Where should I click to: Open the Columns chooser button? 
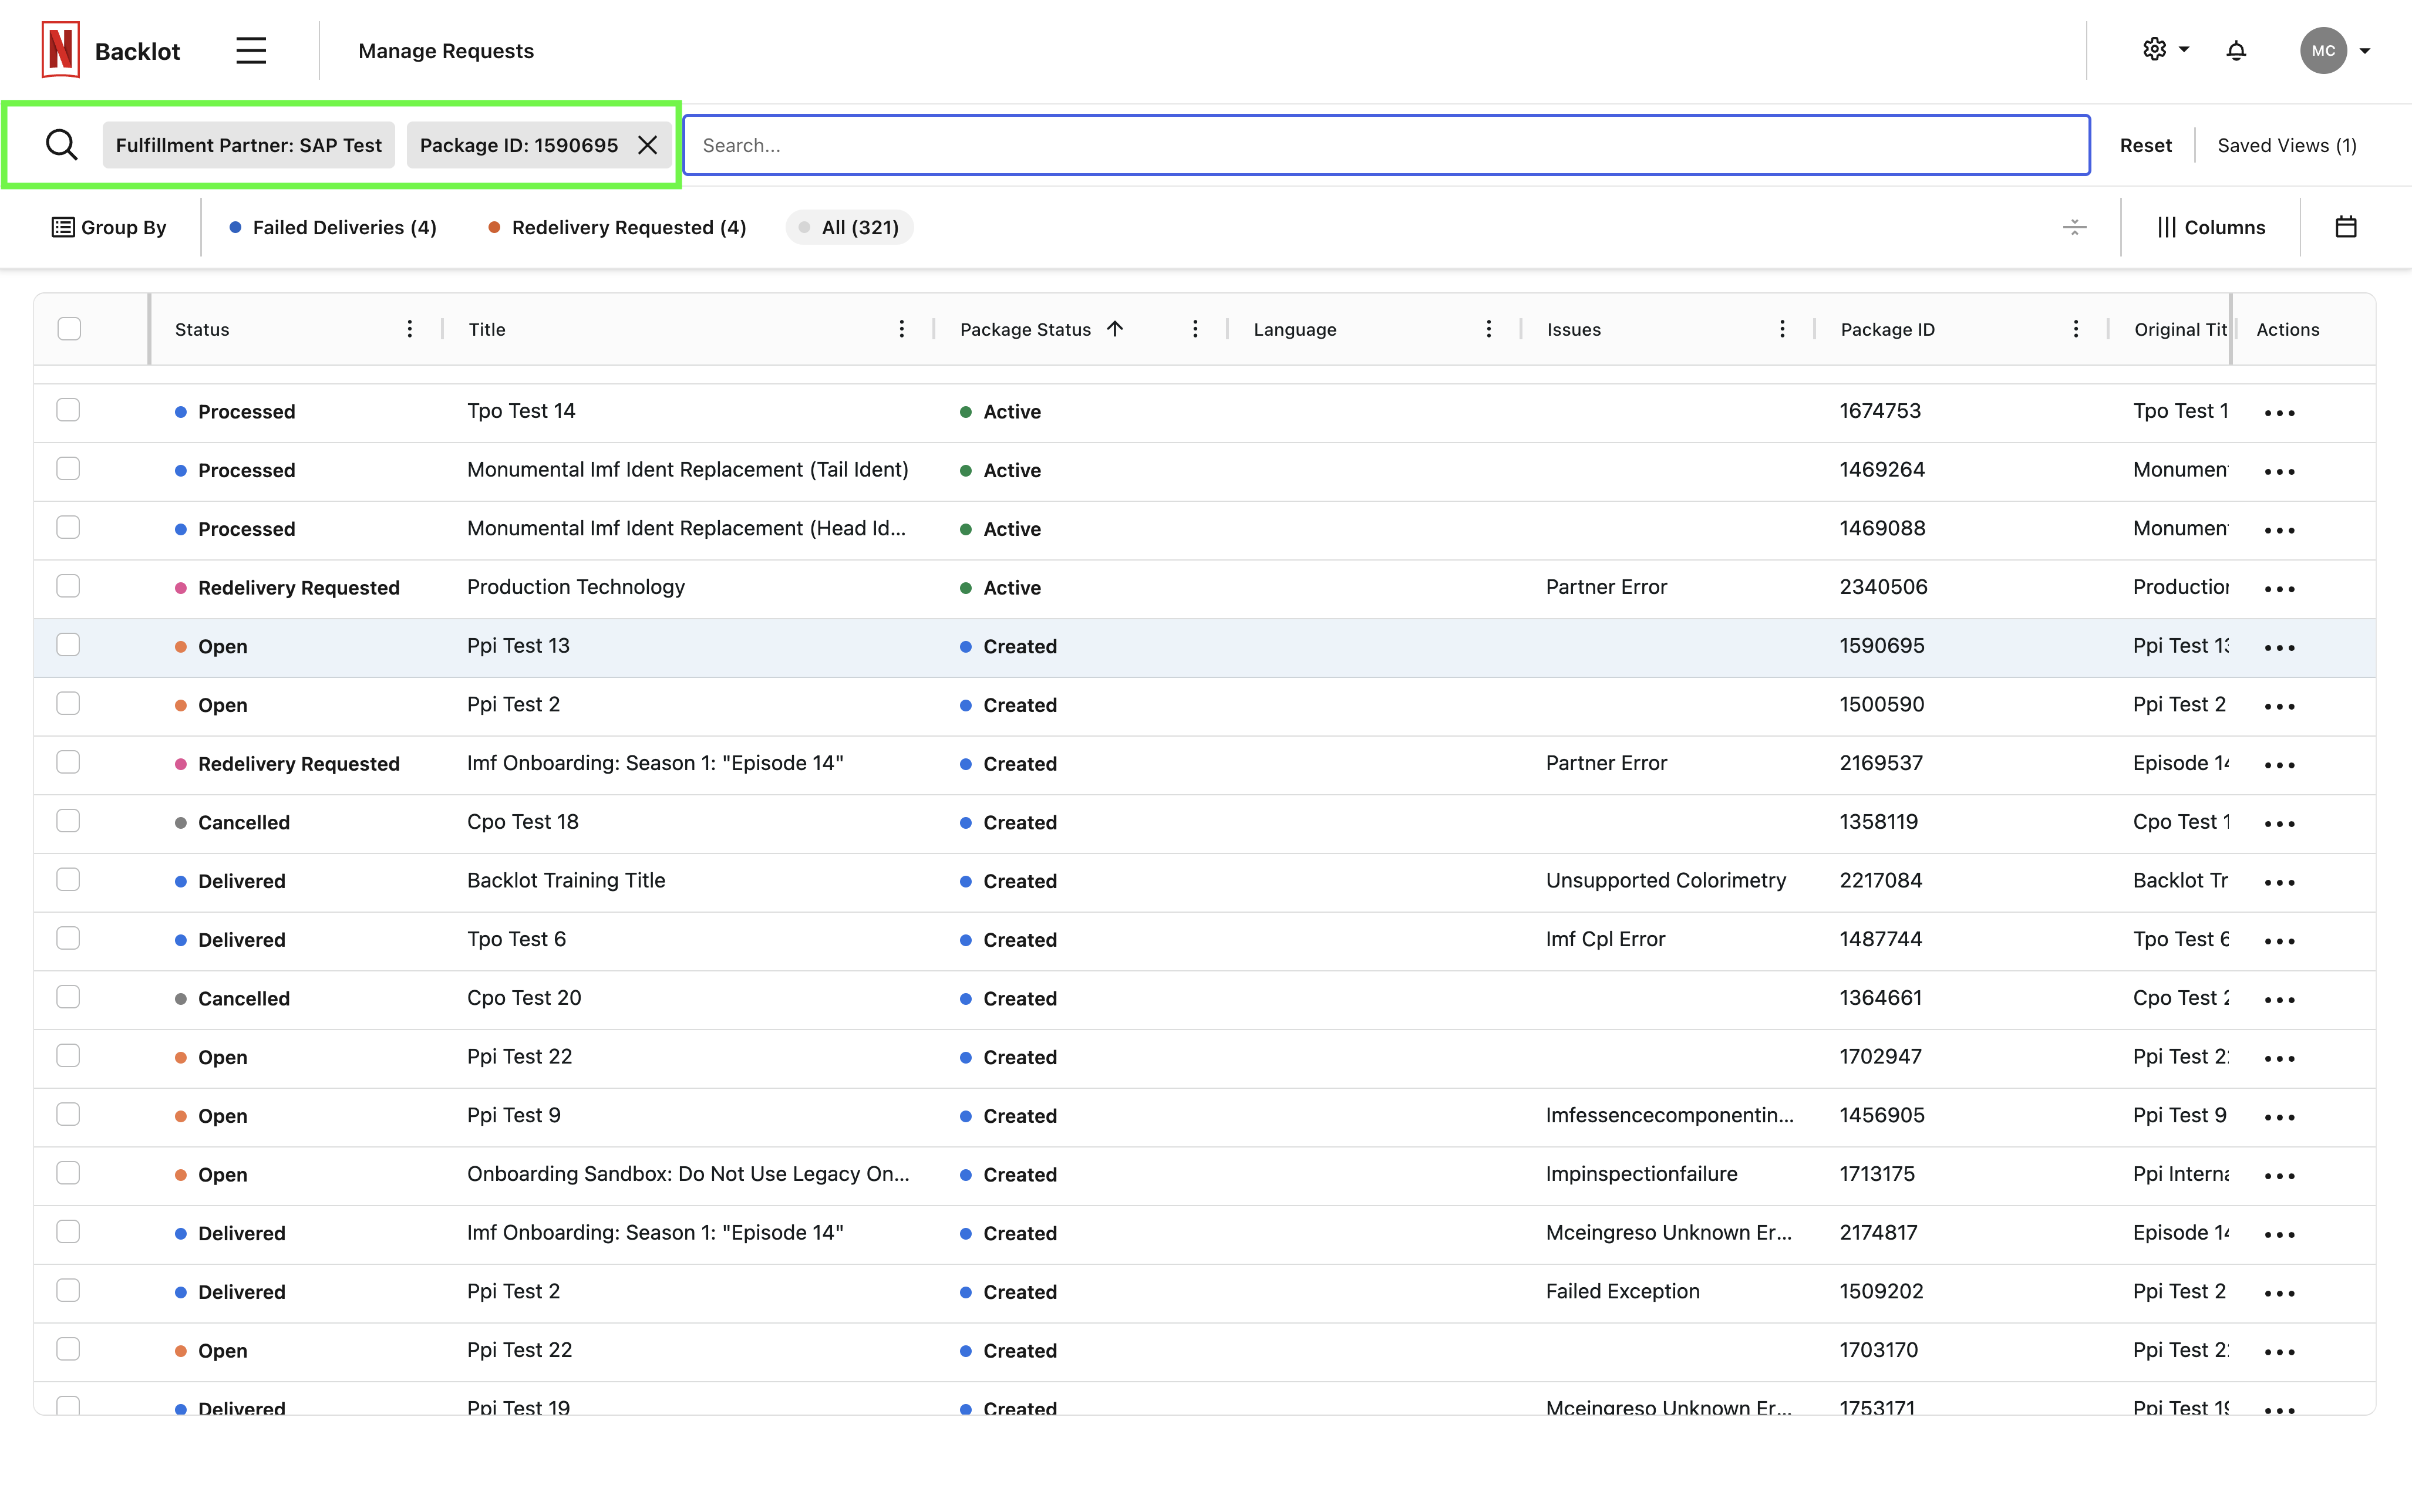point(2211,227)
